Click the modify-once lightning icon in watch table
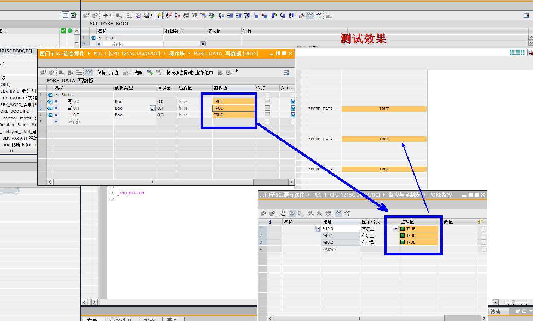Screen dimensions: 533x321 (311, 213)
